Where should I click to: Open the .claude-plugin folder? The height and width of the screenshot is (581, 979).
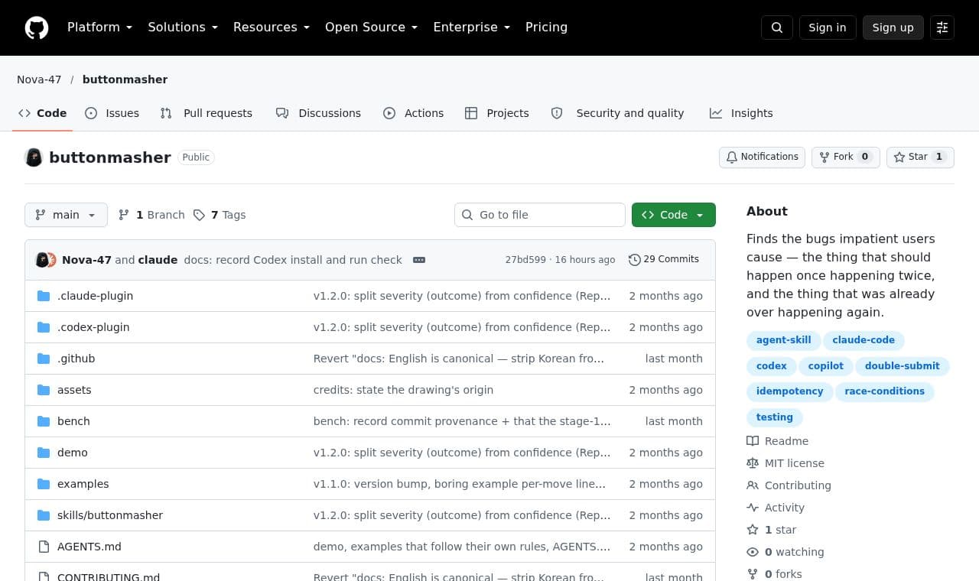(95, 296)
